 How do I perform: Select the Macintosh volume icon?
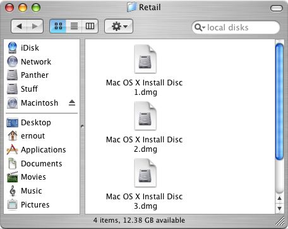[12, 103]
